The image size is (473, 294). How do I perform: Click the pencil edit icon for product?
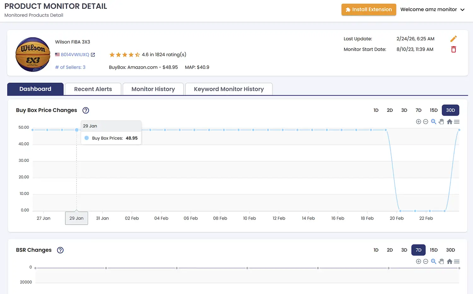coord(453,39)
